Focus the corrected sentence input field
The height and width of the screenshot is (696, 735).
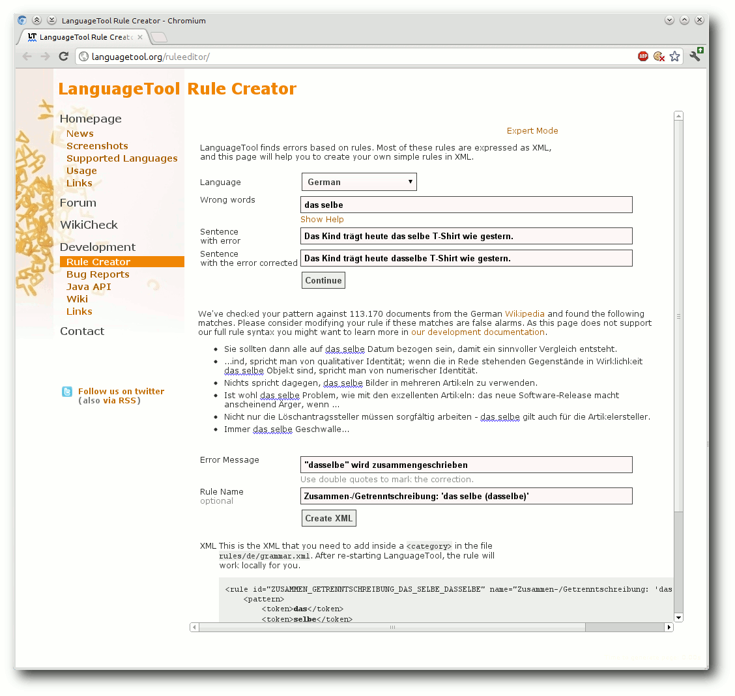point(467,258)
